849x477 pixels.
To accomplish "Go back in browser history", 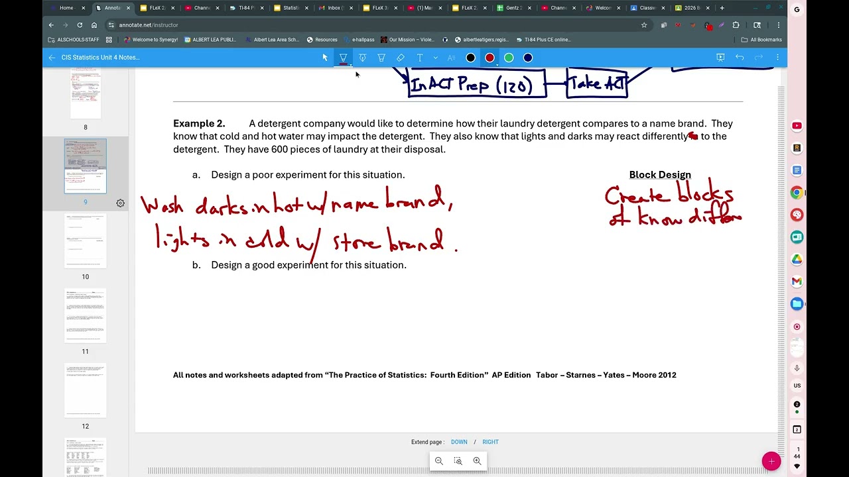I will [x=51, y=25].
